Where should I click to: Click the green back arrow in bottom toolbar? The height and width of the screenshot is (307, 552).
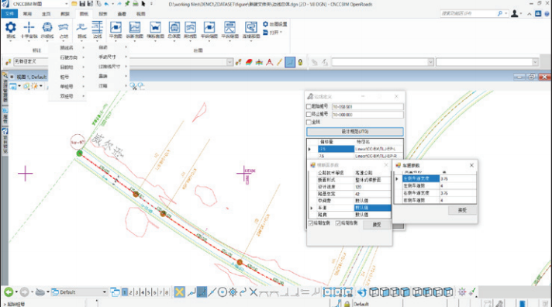pos(9,291)
